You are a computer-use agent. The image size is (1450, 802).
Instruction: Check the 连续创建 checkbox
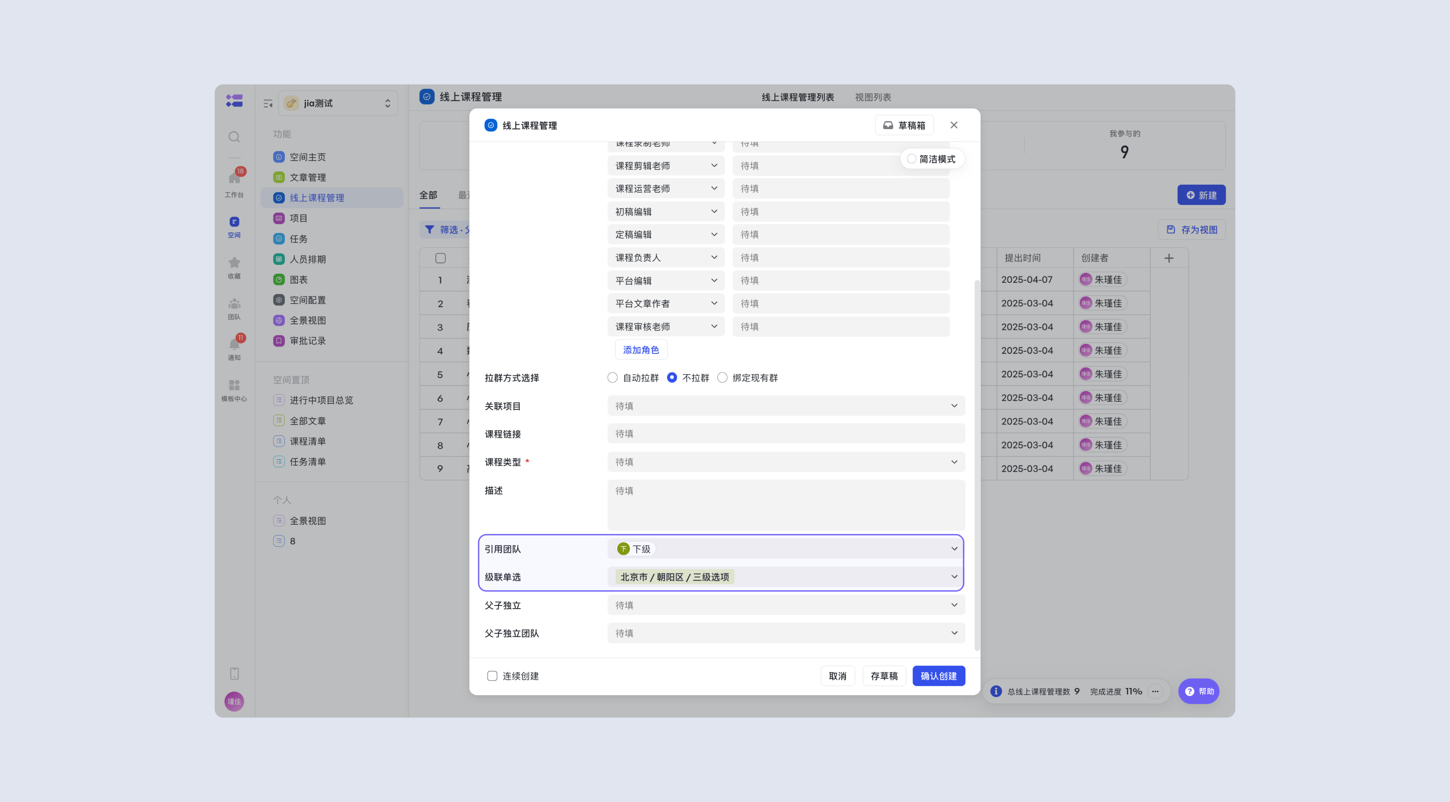(x=492, y=676)
